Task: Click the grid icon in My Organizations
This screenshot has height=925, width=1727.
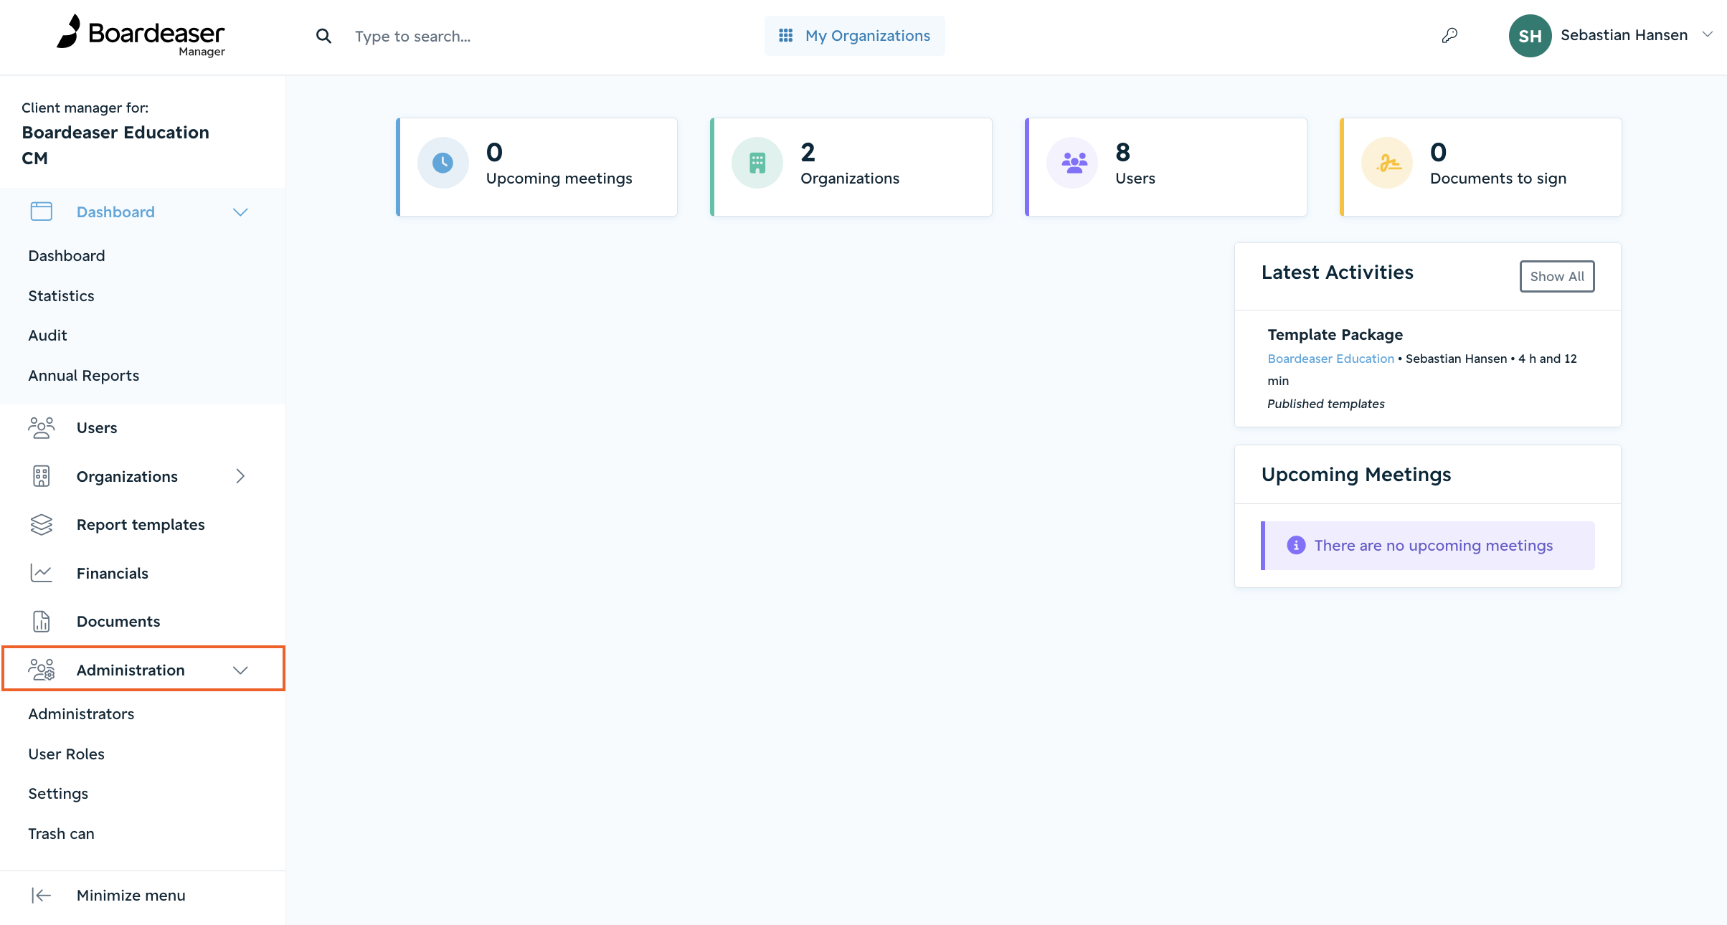Action: coord(785,35)
